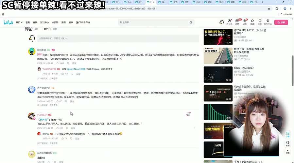
Task: Open a new browser tab
Action: (263, 2)
